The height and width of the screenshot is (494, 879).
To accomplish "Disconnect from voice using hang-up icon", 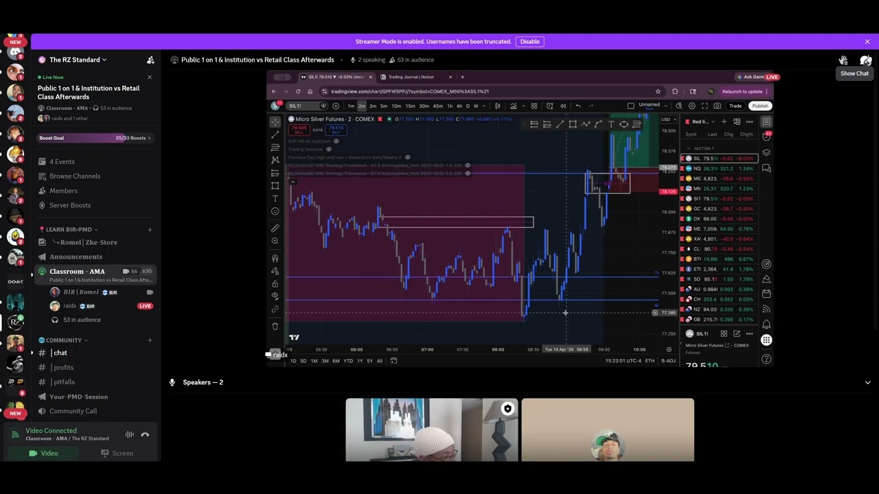I will coord(145,434).
